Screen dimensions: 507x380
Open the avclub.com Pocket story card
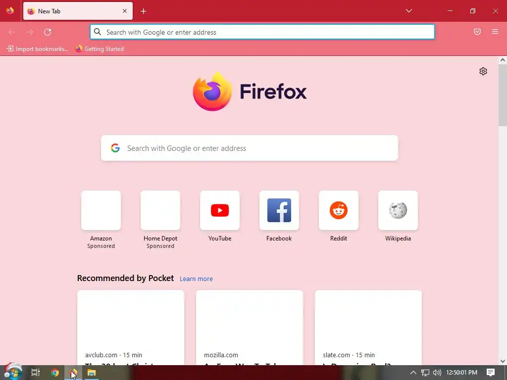(x=131, y=328)
